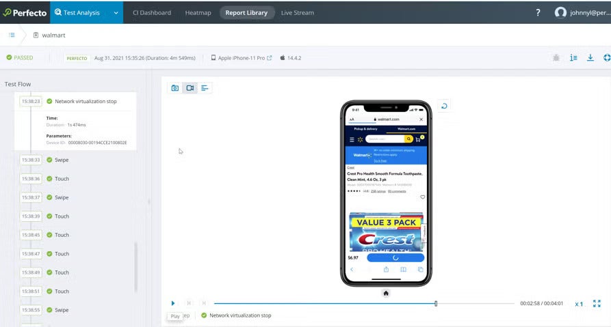Screen dimensions: 611x327
Task: Click current step label below video
Action: [x=240, y=315]
